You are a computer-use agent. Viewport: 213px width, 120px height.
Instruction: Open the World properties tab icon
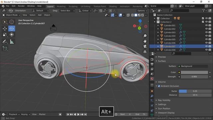(x=152, y=79)
